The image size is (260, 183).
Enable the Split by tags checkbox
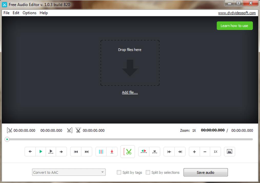119,172
